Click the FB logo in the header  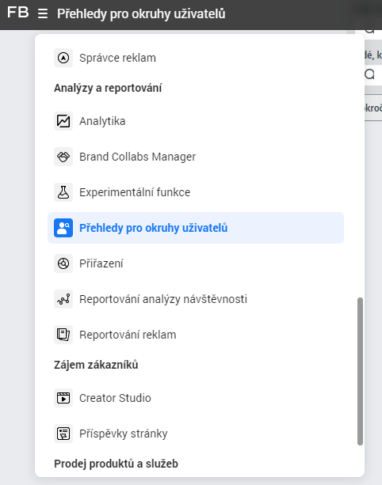pos(17,13)
